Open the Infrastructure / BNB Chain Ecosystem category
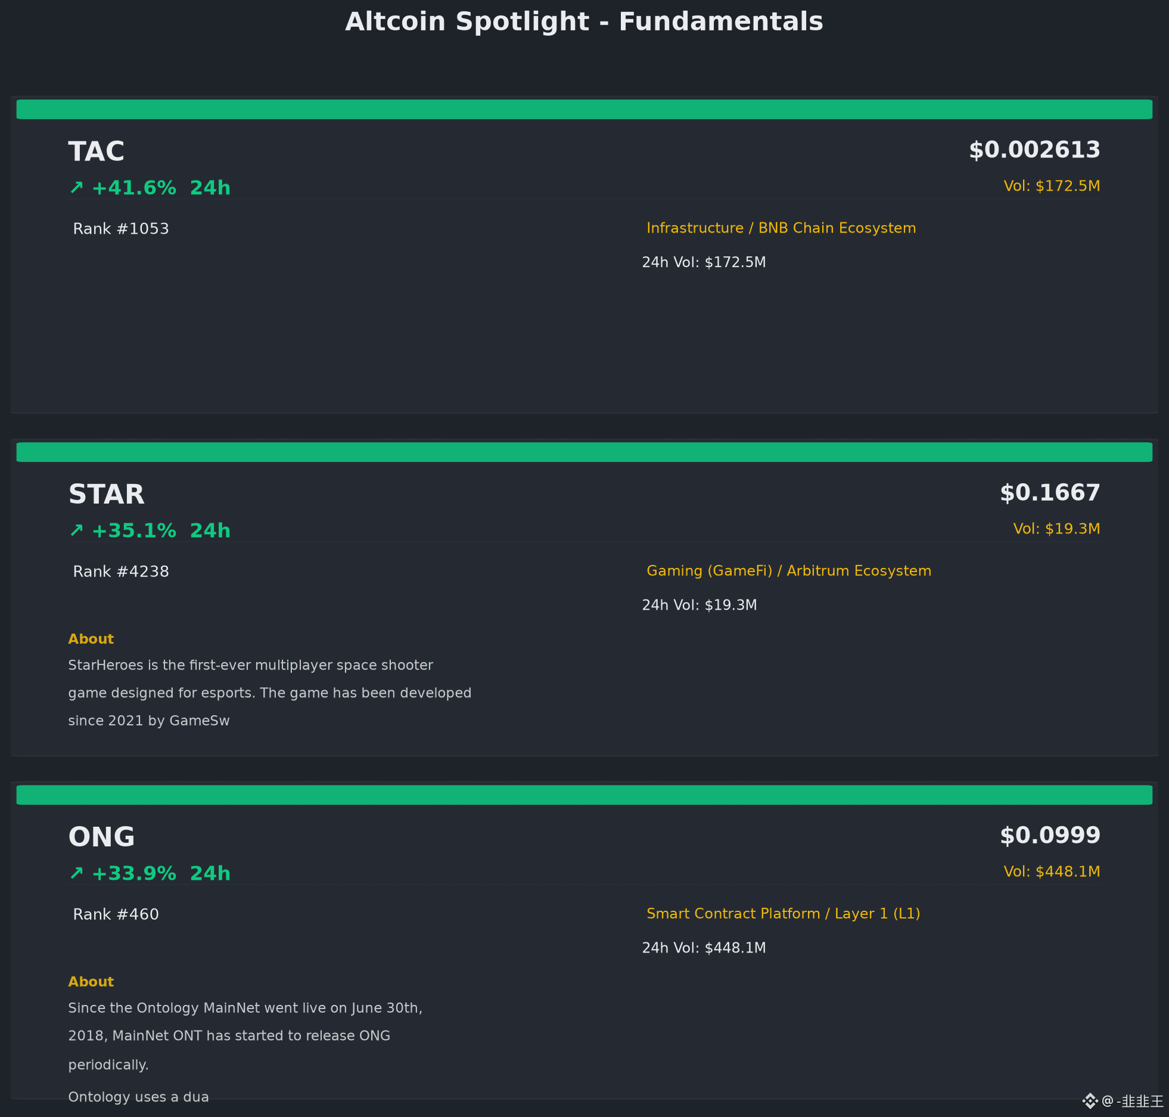Screen dimensions: 1169x1117 (x=781, y=228)
